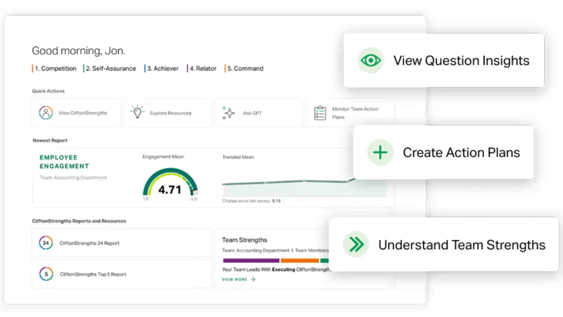Open Understand Team Strengths card
The image size is (563, 317).
(444, 245)
